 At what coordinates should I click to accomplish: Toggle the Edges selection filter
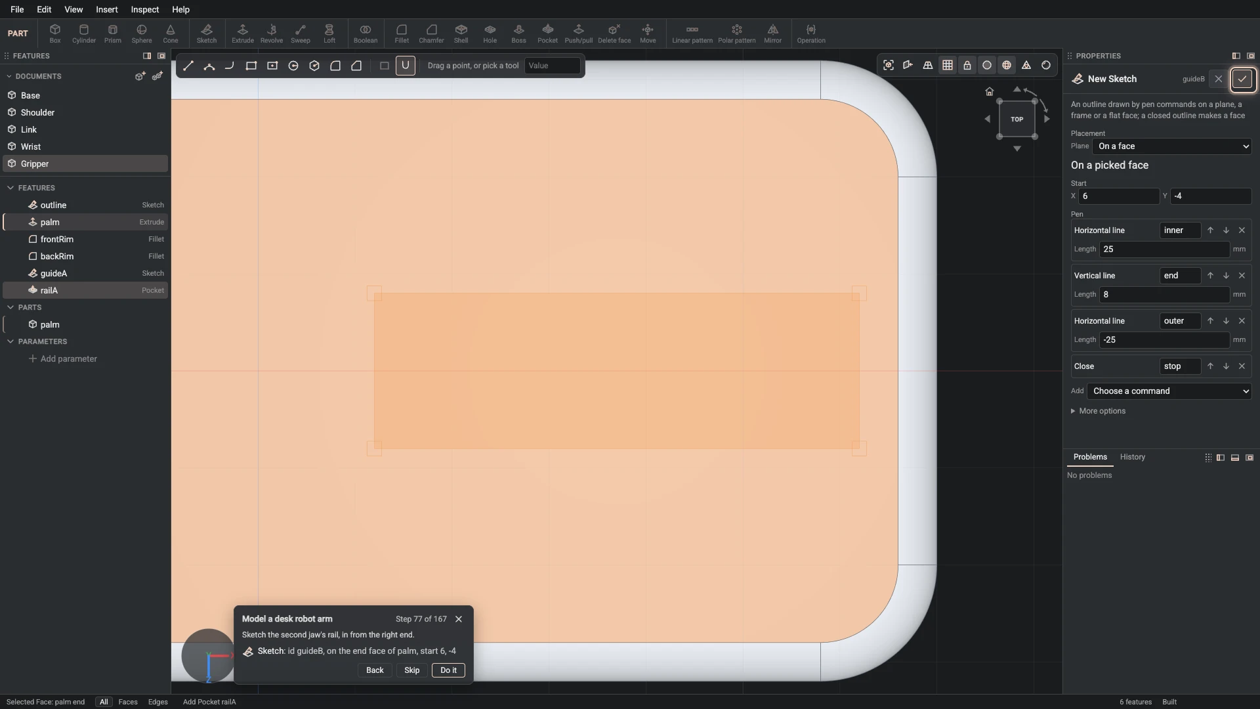(158, 702)
